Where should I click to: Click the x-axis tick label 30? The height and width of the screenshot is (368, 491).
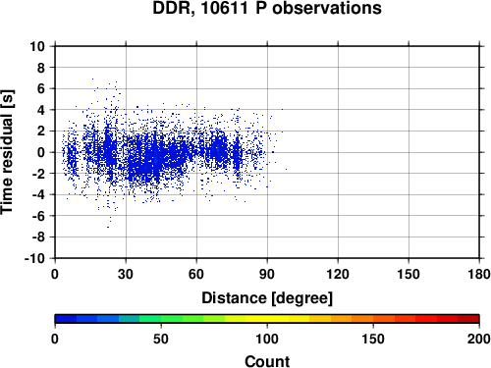(126, 274)
